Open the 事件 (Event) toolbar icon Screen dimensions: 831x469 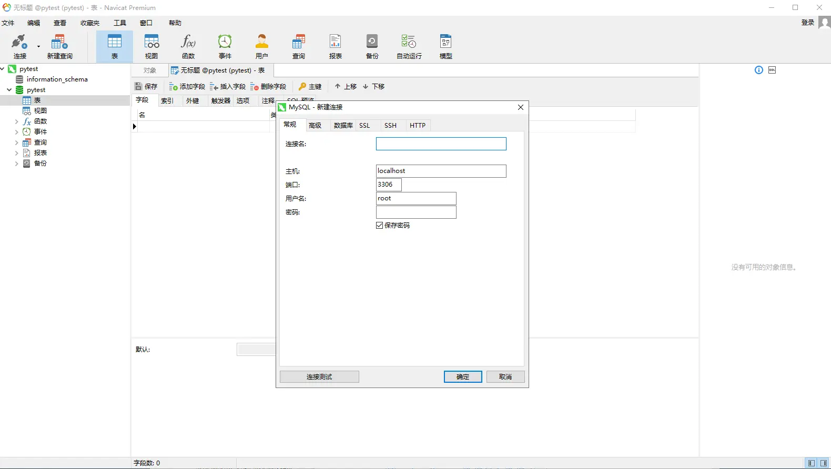click(x=225, y=46)
